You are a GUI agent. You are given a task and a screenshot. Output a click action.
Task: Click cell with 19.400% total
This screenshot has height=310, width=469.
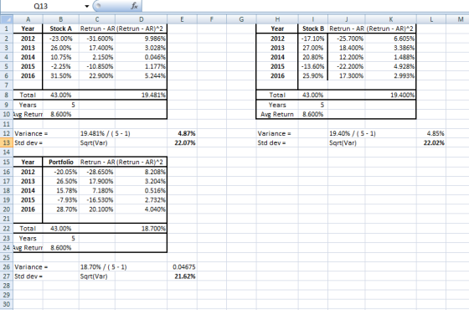(x=390, y=95)
